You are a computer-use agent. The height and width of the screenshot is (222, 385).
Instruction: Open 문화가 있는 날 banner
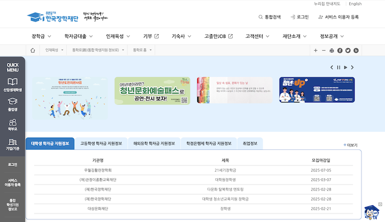pyautogui.click(x=235, y=90)
